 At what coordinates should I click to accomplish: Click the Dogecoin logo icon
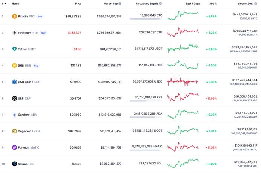point(14,131)
